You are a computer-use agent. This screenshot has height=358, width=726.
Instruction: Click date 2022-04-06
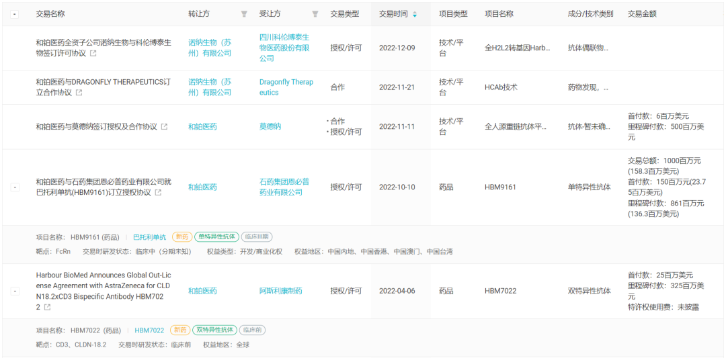(x=397, y=291)
